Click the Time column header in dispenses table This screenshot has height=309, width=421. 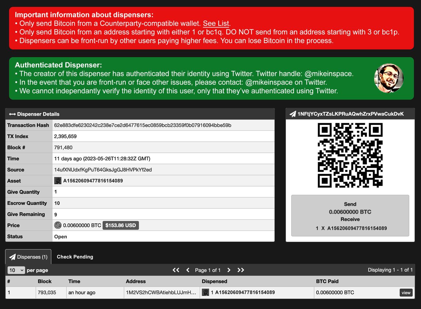click(74, 281)
